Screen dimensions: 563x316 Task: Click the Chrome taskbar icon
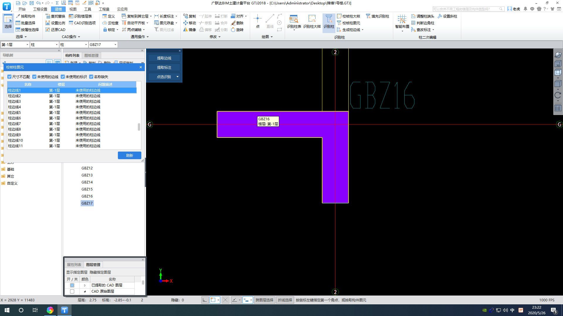coord(50,310)
